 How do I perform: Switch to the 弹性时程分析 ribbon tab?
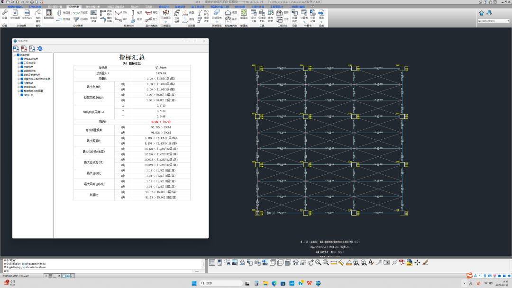coord(93,7)
